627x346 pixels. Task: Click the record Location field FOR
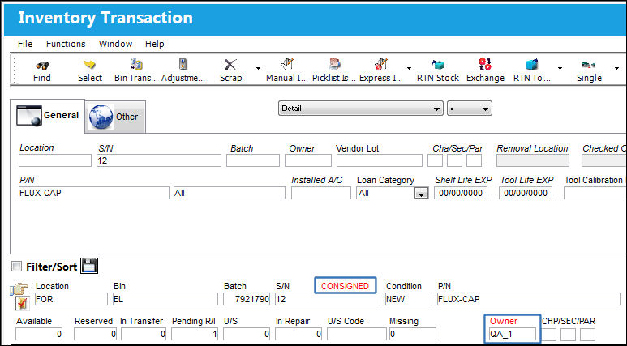tap(71, 299)
